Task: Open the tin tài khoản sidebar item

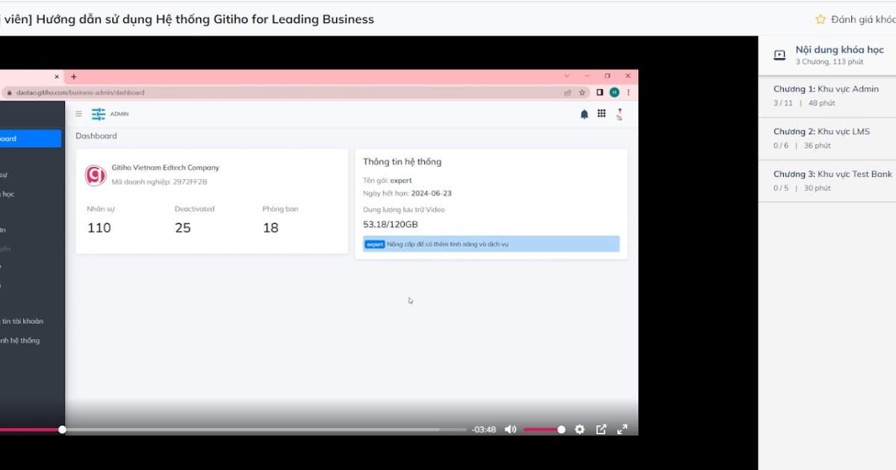Action: (x=22, y=321)
